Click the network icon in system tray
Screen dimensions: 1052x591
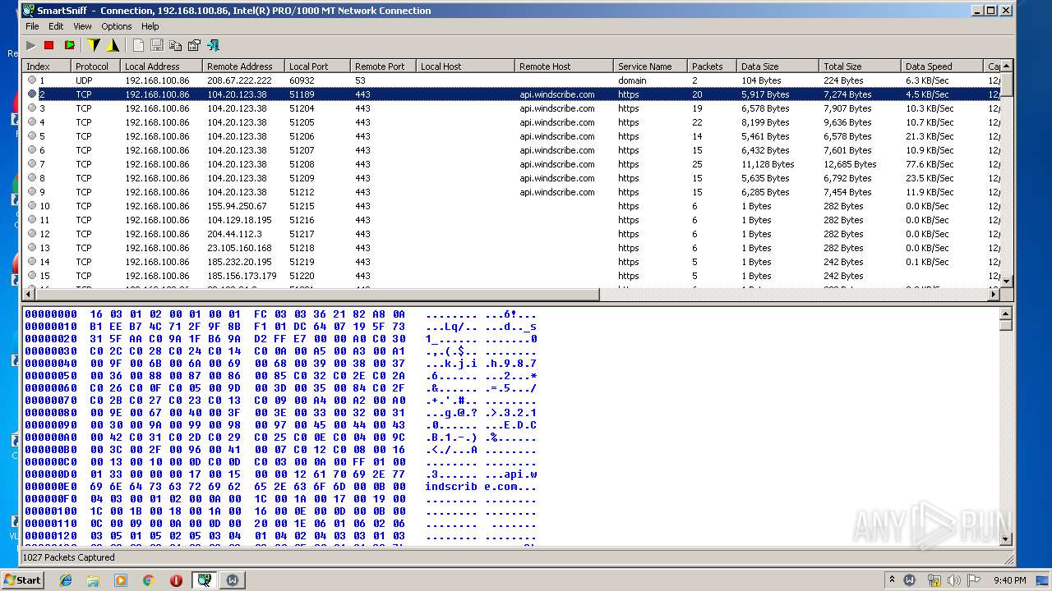(933, 580)
